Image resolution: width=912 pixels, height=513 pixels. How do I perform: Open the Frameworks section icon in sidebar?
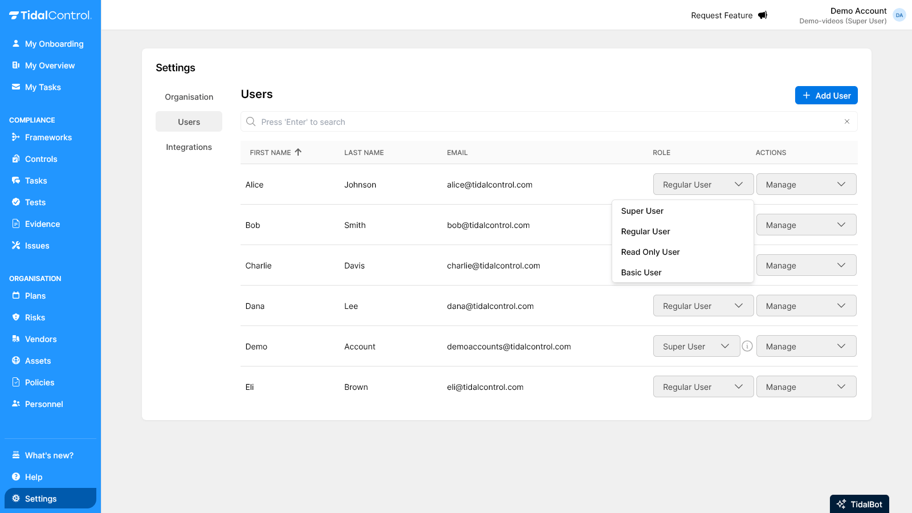(x=16, y=137)
